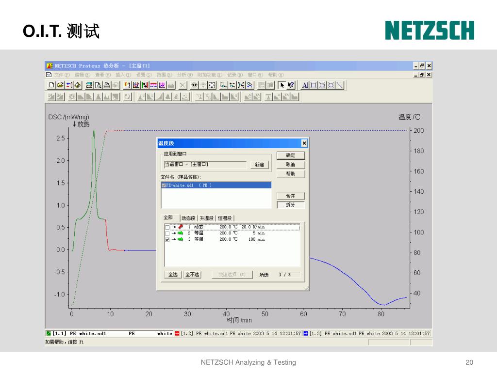
Task: Click the 取消 button
Action: click(291, 165)
